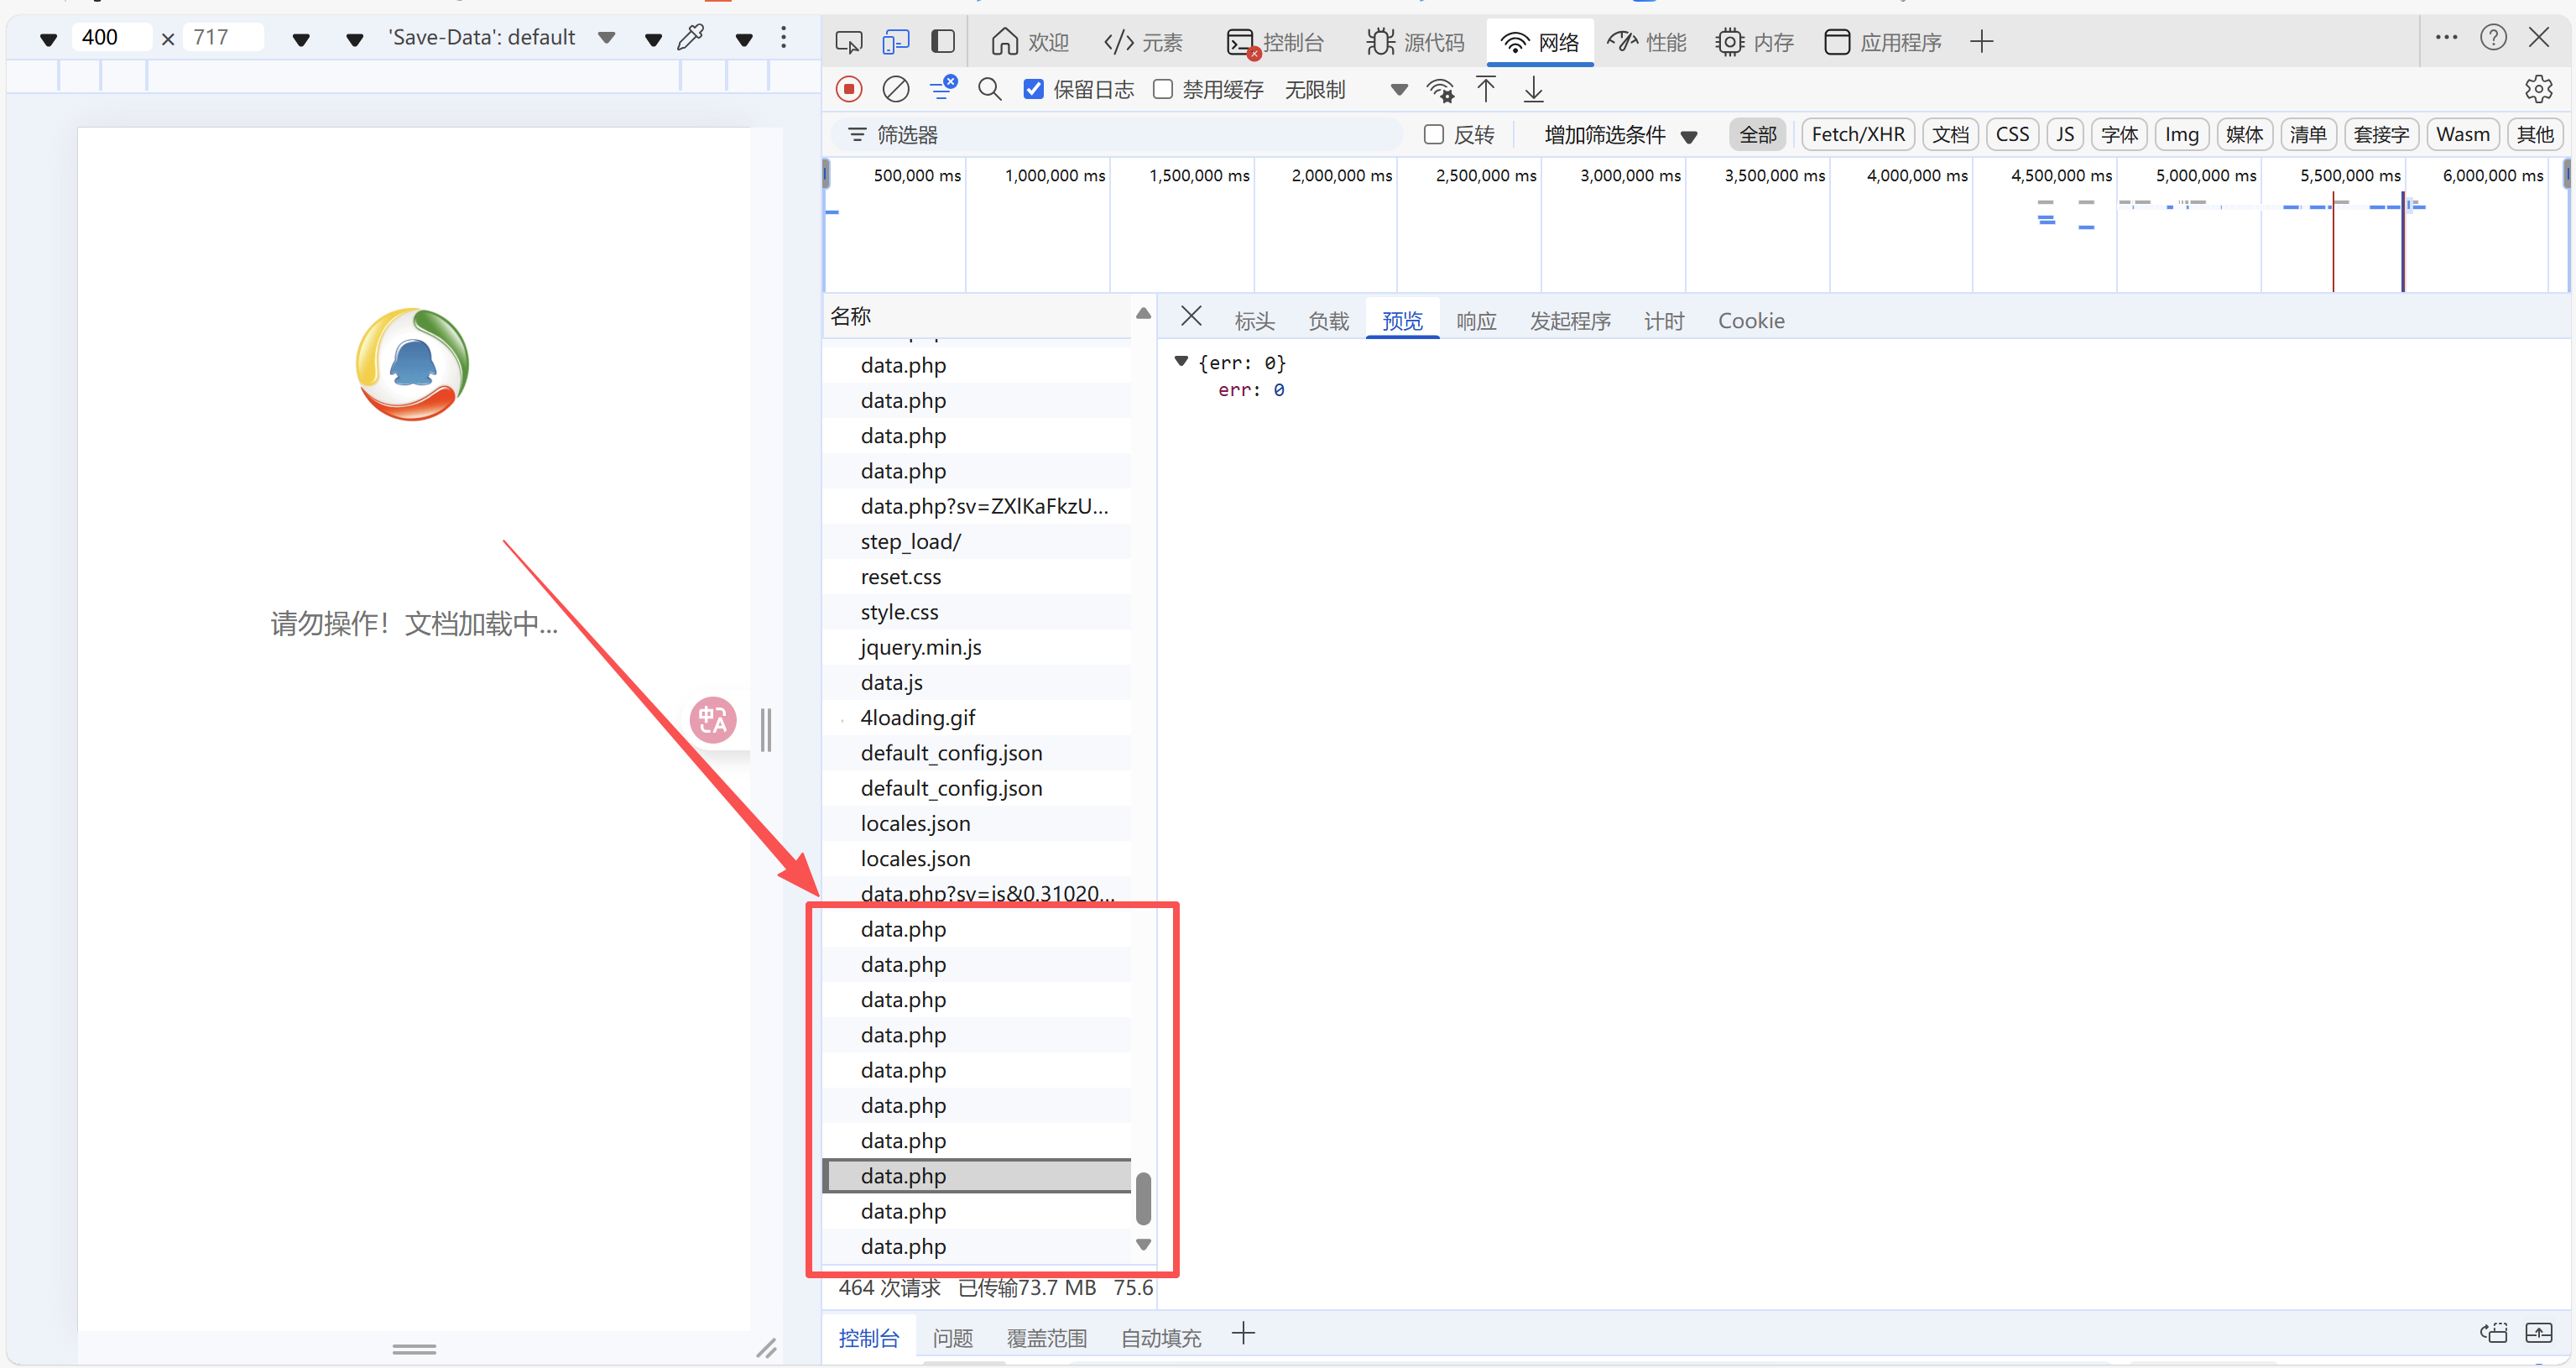Viewport: 2576px width, 1368px height.
Task: Filter requests by Img type
Action: click(x=2180, y=135)
